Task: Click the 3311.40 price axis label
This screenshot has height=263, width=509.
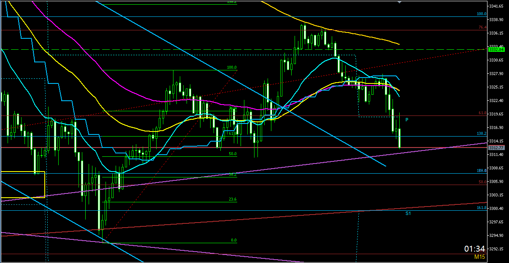Action: pyautogui.click(x=497, y=155)
